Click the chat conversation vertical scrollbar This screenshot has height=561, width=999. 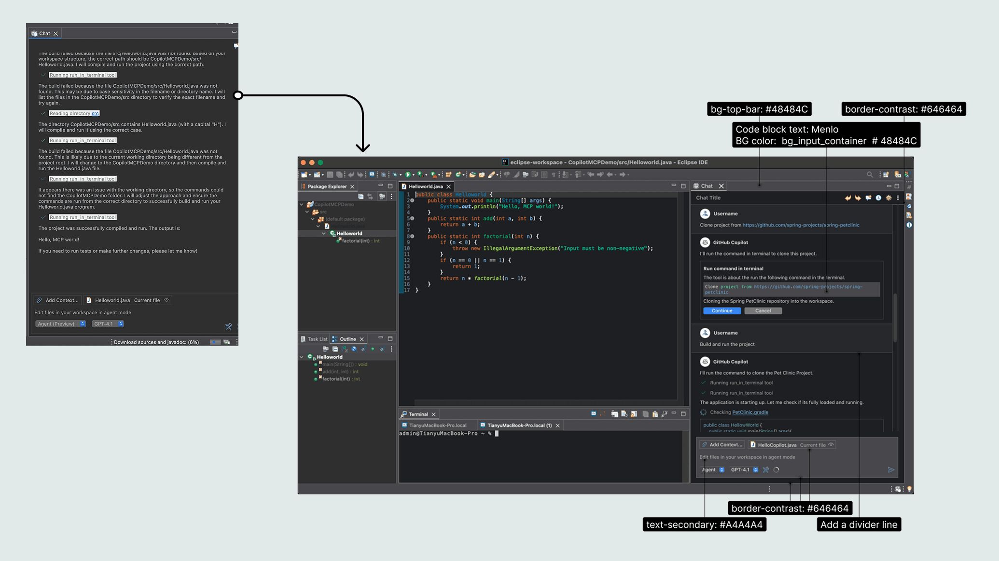[895, 318]
